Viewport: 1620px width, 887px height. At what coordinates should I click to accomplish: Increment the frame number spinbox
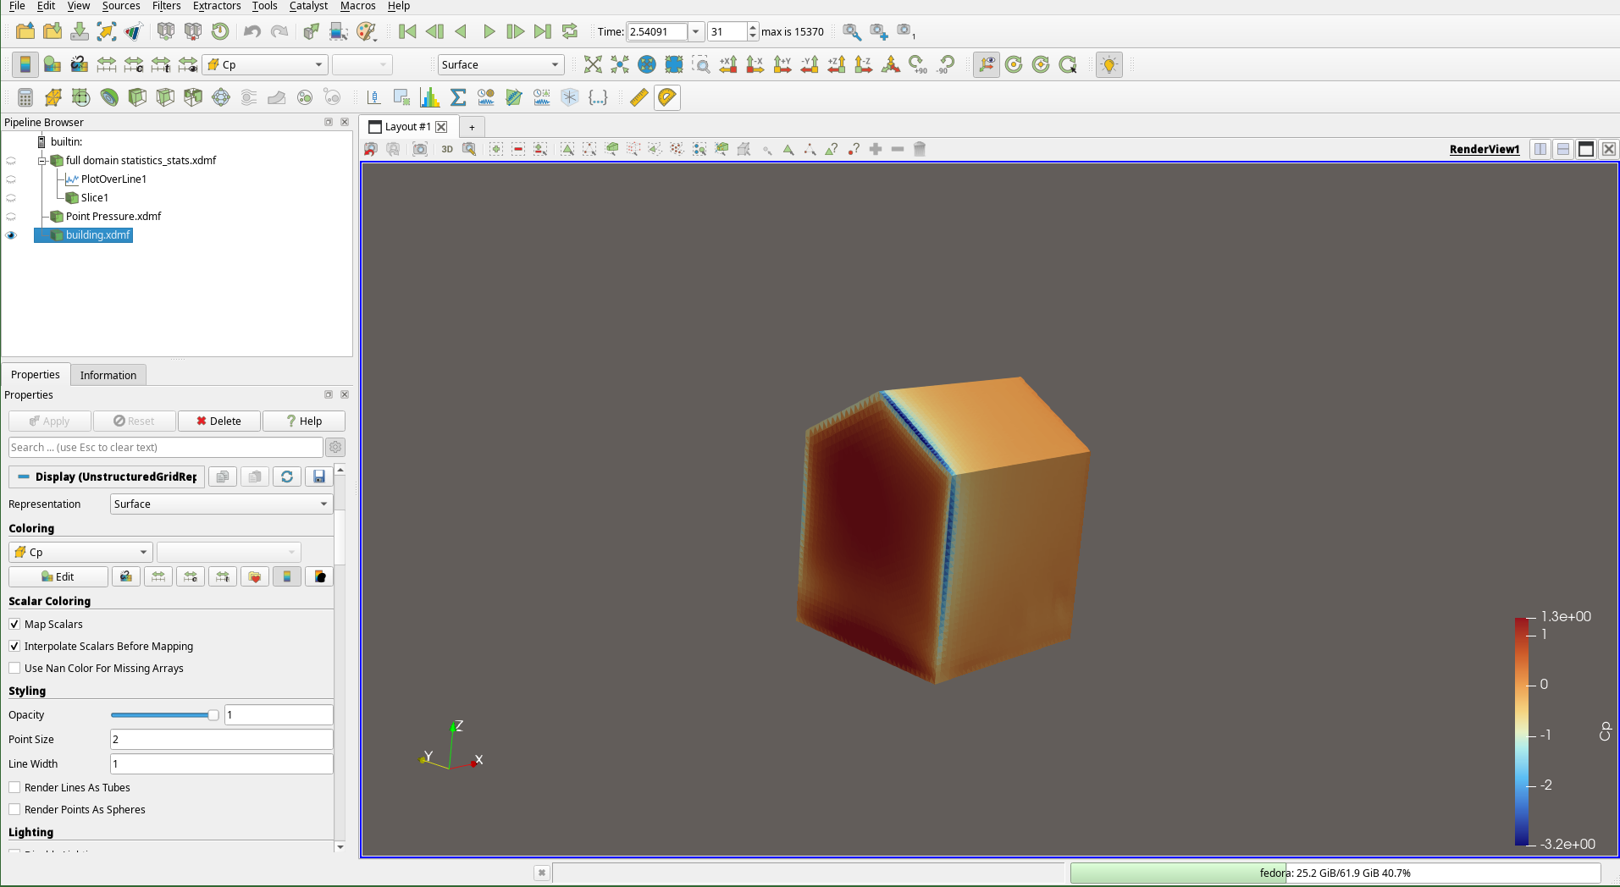[x=753, y=27]
